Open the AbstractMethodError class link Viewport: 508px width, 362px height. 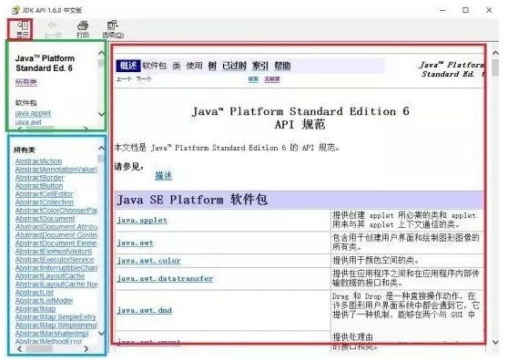tap(48, 341)
